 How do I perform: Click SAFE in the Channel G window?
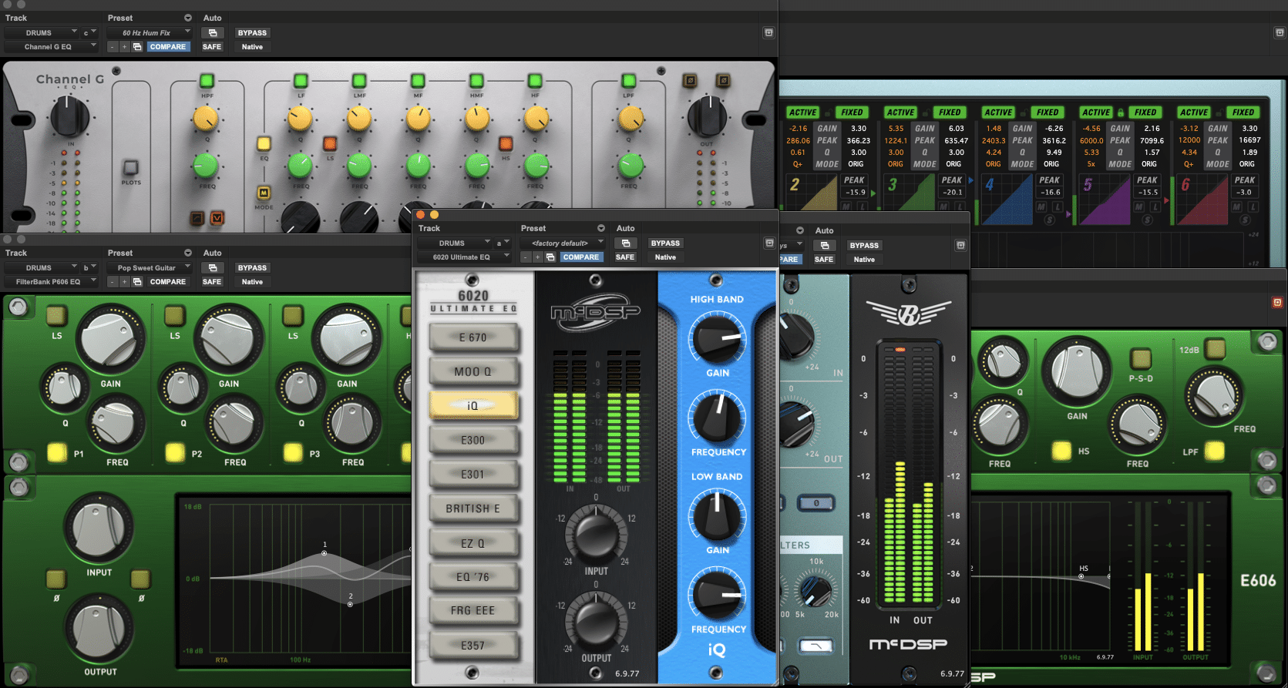click(212, 47)
